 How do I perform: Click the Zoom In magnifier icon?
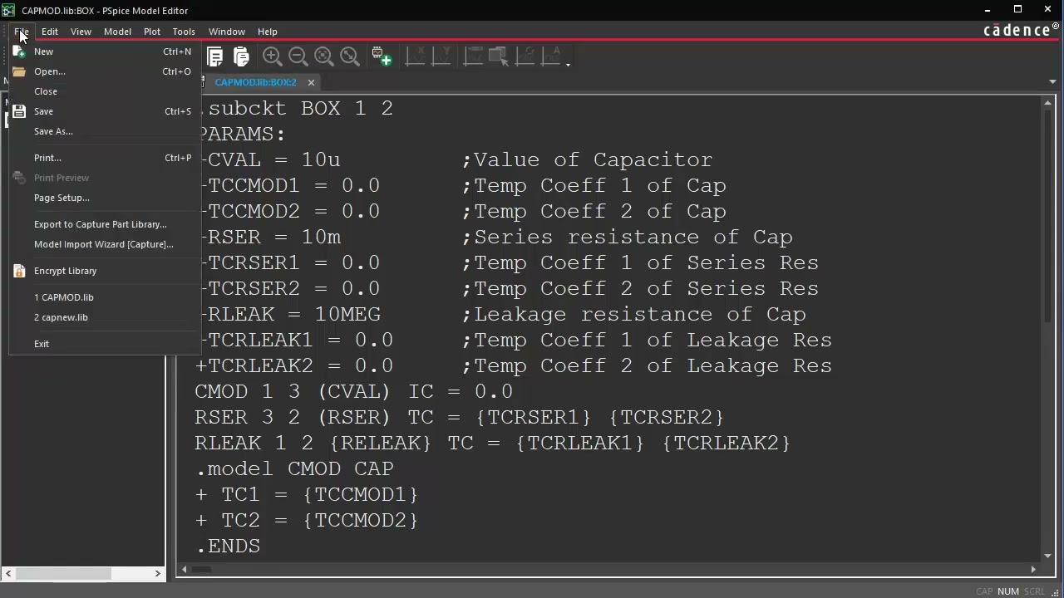point(272,56)
